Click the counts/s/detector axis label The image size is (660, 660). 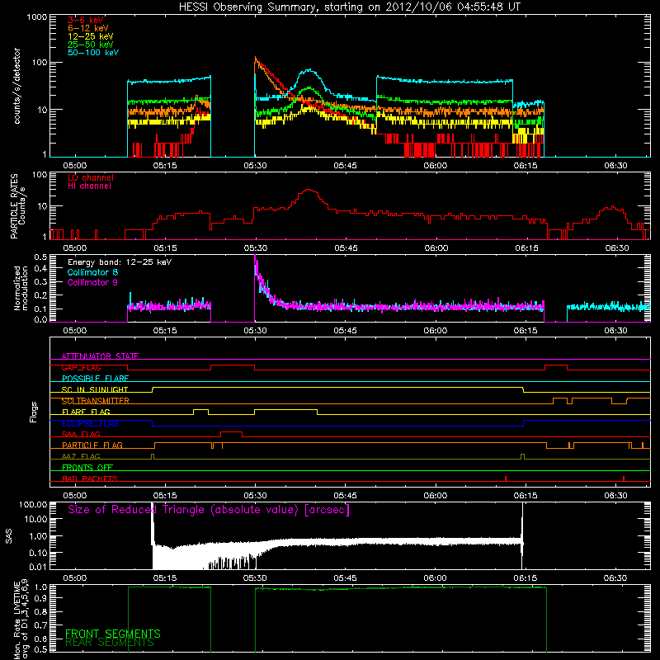pos(16,86)
